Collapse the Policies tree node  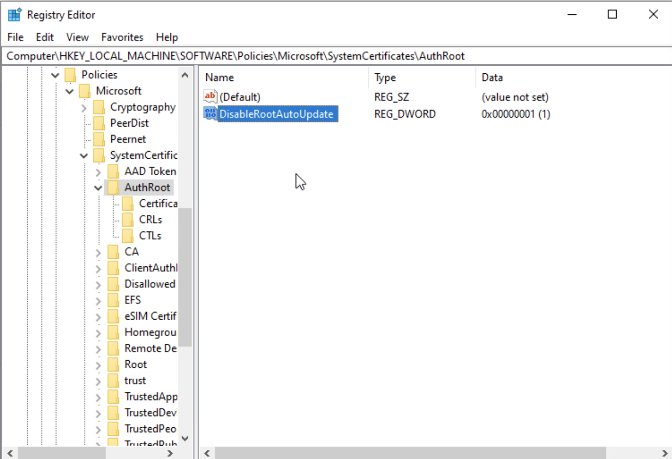[55, 75]
